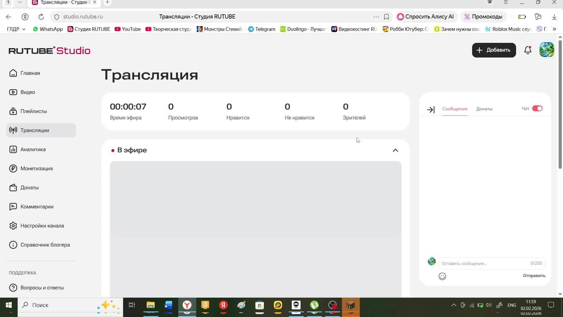Focus the Оставить сообщение input field

[x=484, y=263]
